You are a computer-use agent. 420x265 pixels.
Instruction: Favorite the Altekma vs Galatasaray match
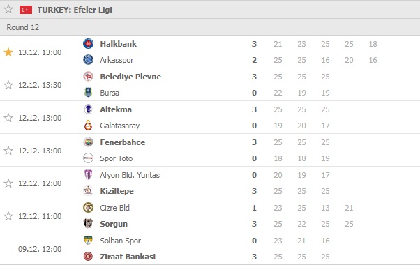(8, 118)
